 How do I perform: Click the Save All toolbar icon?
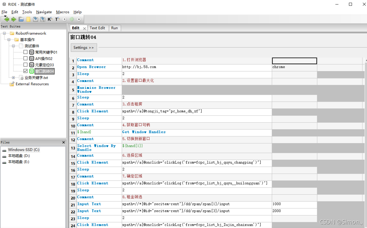point(43,19)
